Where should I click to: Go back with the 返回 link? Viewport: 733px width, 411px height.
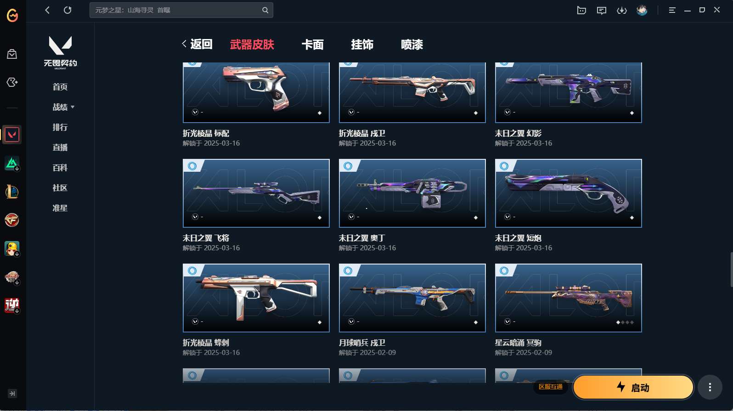pos(197,44)
